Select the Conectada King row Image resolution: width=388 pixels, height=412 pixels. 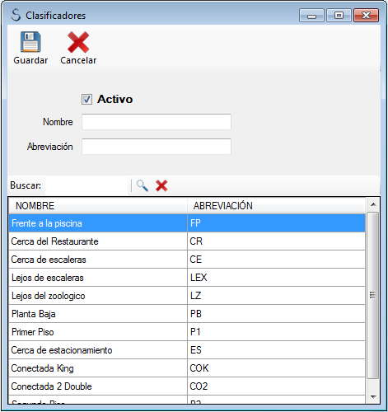[x=187, y=368]
